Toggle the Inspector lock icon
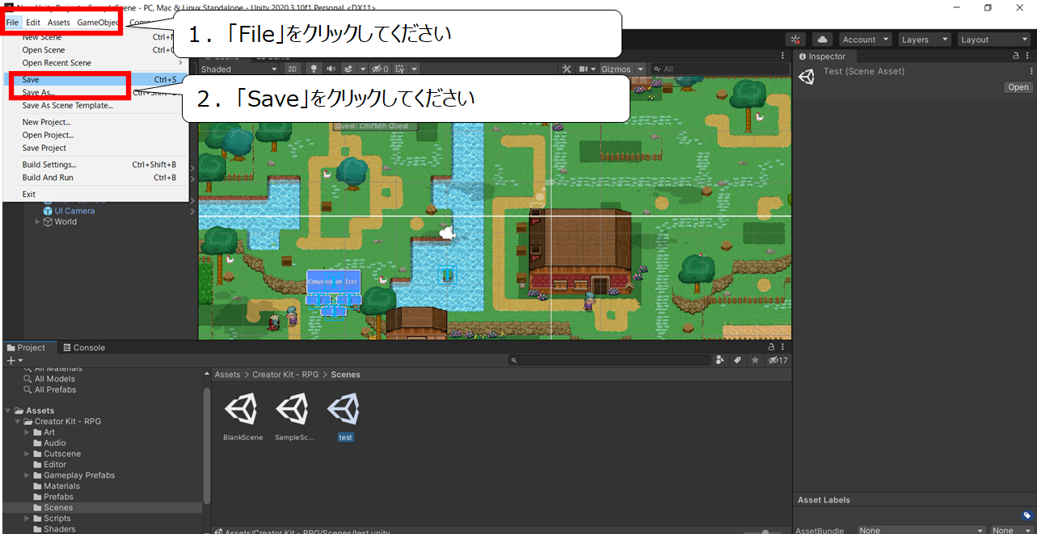Screen dimensions: 1037x534 pyautogui.click(x=1017, y=57)
